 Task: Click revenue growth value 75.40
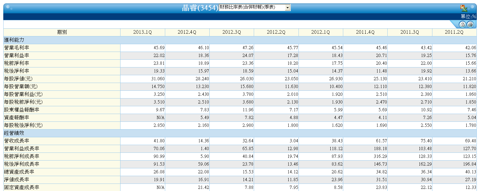tap(426, 141)
